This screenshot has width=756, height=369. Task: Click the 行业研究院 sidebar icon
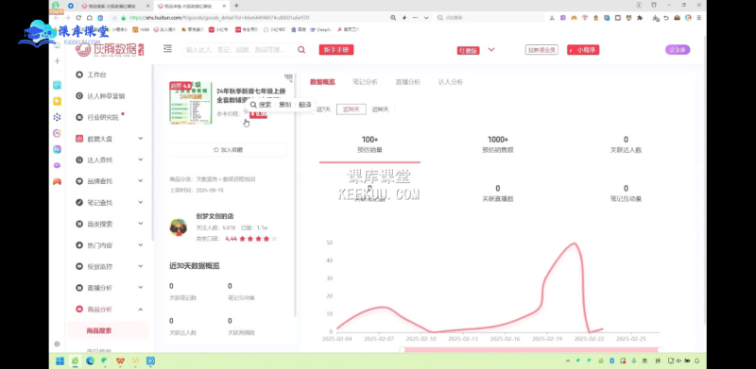79,117
